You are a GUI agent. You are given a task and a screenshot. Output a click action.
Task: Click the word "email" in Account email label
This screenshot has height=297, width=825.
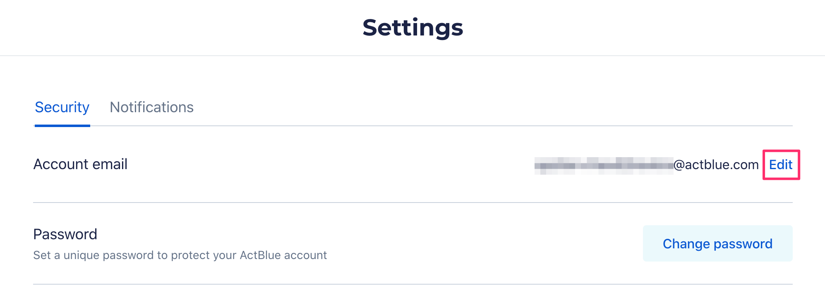click(110, 164)
